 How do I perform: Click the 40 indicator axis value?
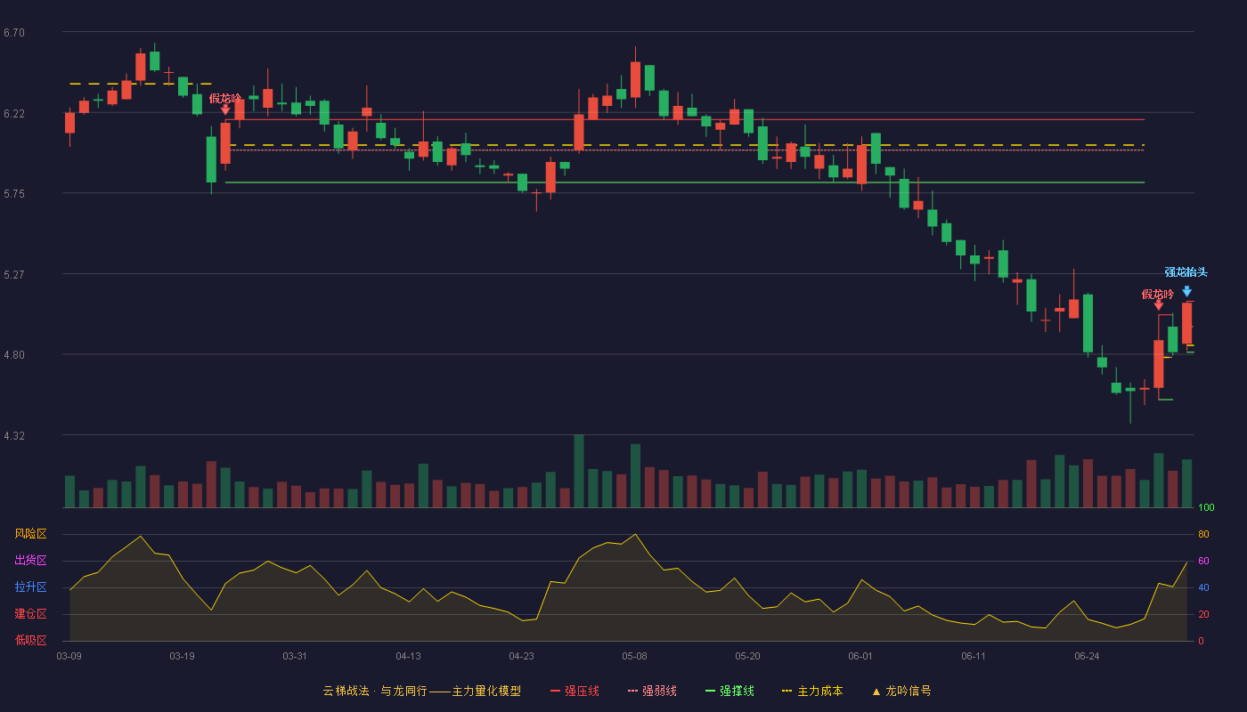click(x=1203, y=587)
